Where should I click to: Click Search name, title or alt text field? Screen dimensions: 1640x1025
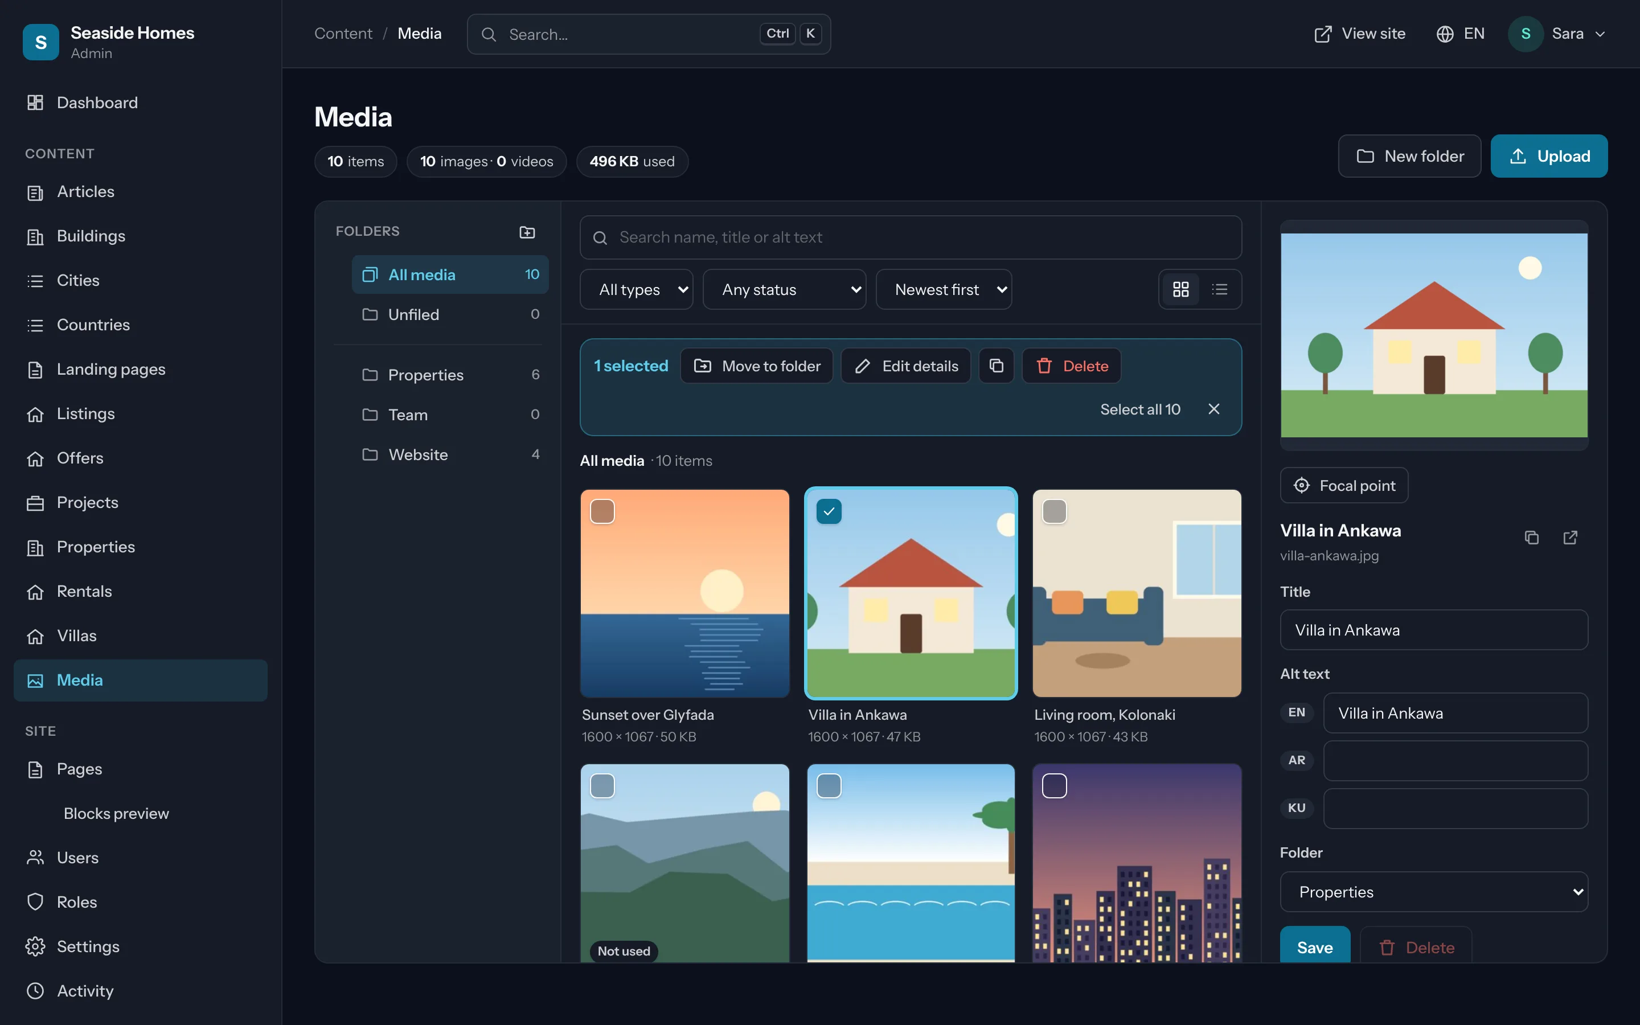(910, 237)
